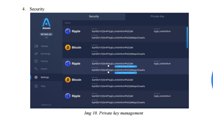Image resolution: width=213 pixels, height=120 pixels.
Task: Click the highlighted row's Ripple icon
Action: (x=68, y=63)
